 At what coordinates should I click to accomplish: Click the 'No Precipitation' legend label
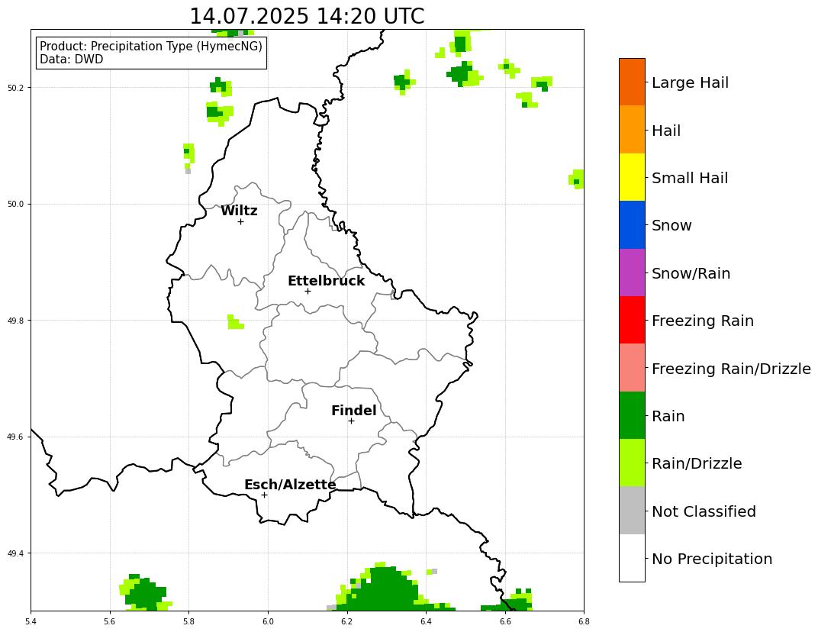(x=712, y=559)
